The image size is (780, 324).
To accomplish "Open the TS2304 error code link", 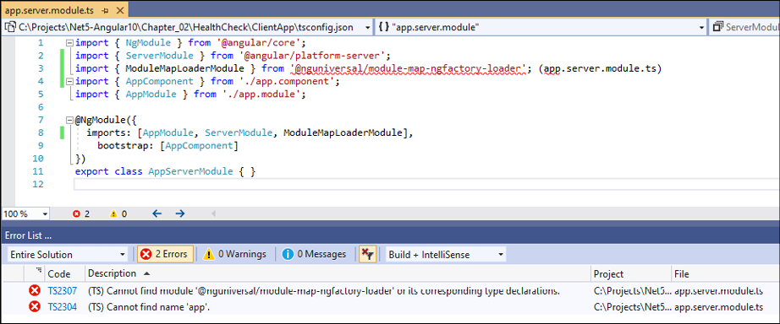I will (x=63, y=307).
